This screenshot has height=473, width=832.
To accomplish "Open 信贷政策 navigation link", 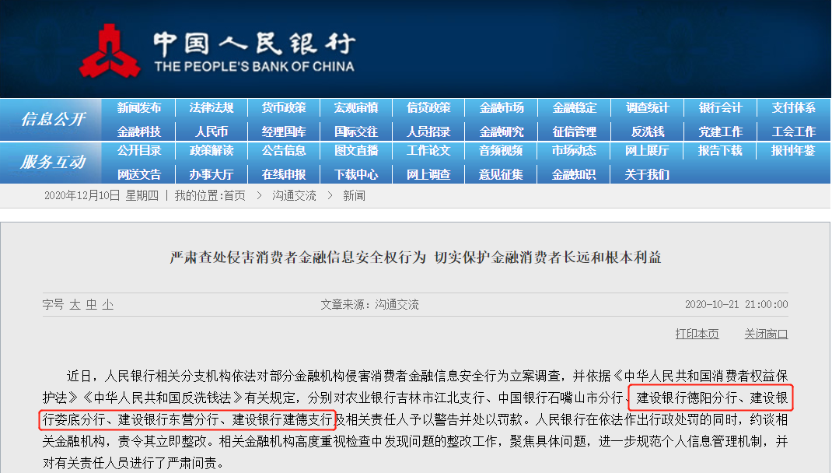I will [428, 108].
